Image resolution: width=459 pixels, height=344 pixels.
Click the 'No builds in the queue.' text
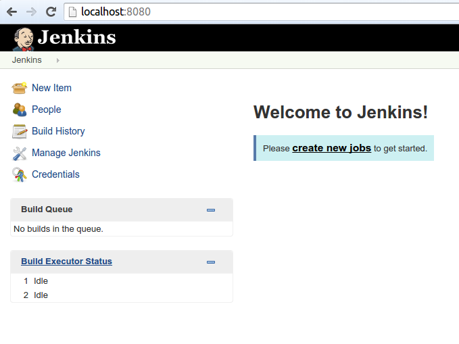coord(59,229)
